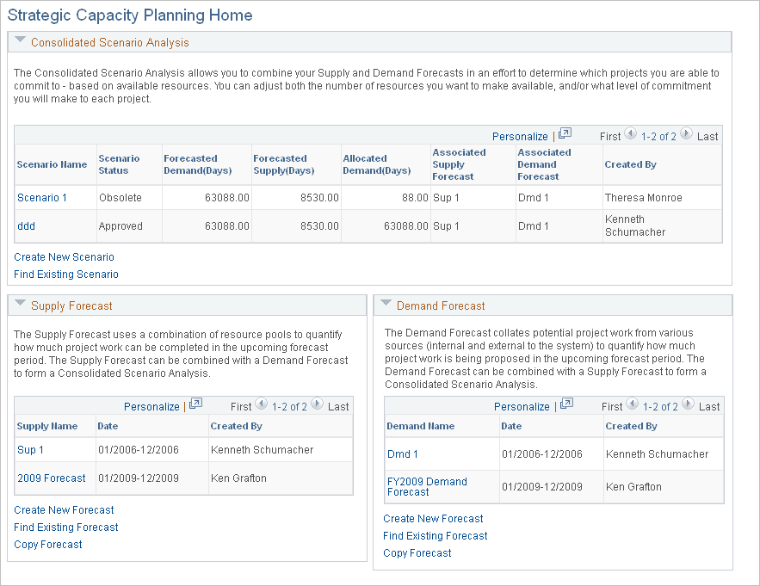The image size is (760, 586).
Task: Click the next page arrow in the scenario grid
Action: tap(686, 135)
